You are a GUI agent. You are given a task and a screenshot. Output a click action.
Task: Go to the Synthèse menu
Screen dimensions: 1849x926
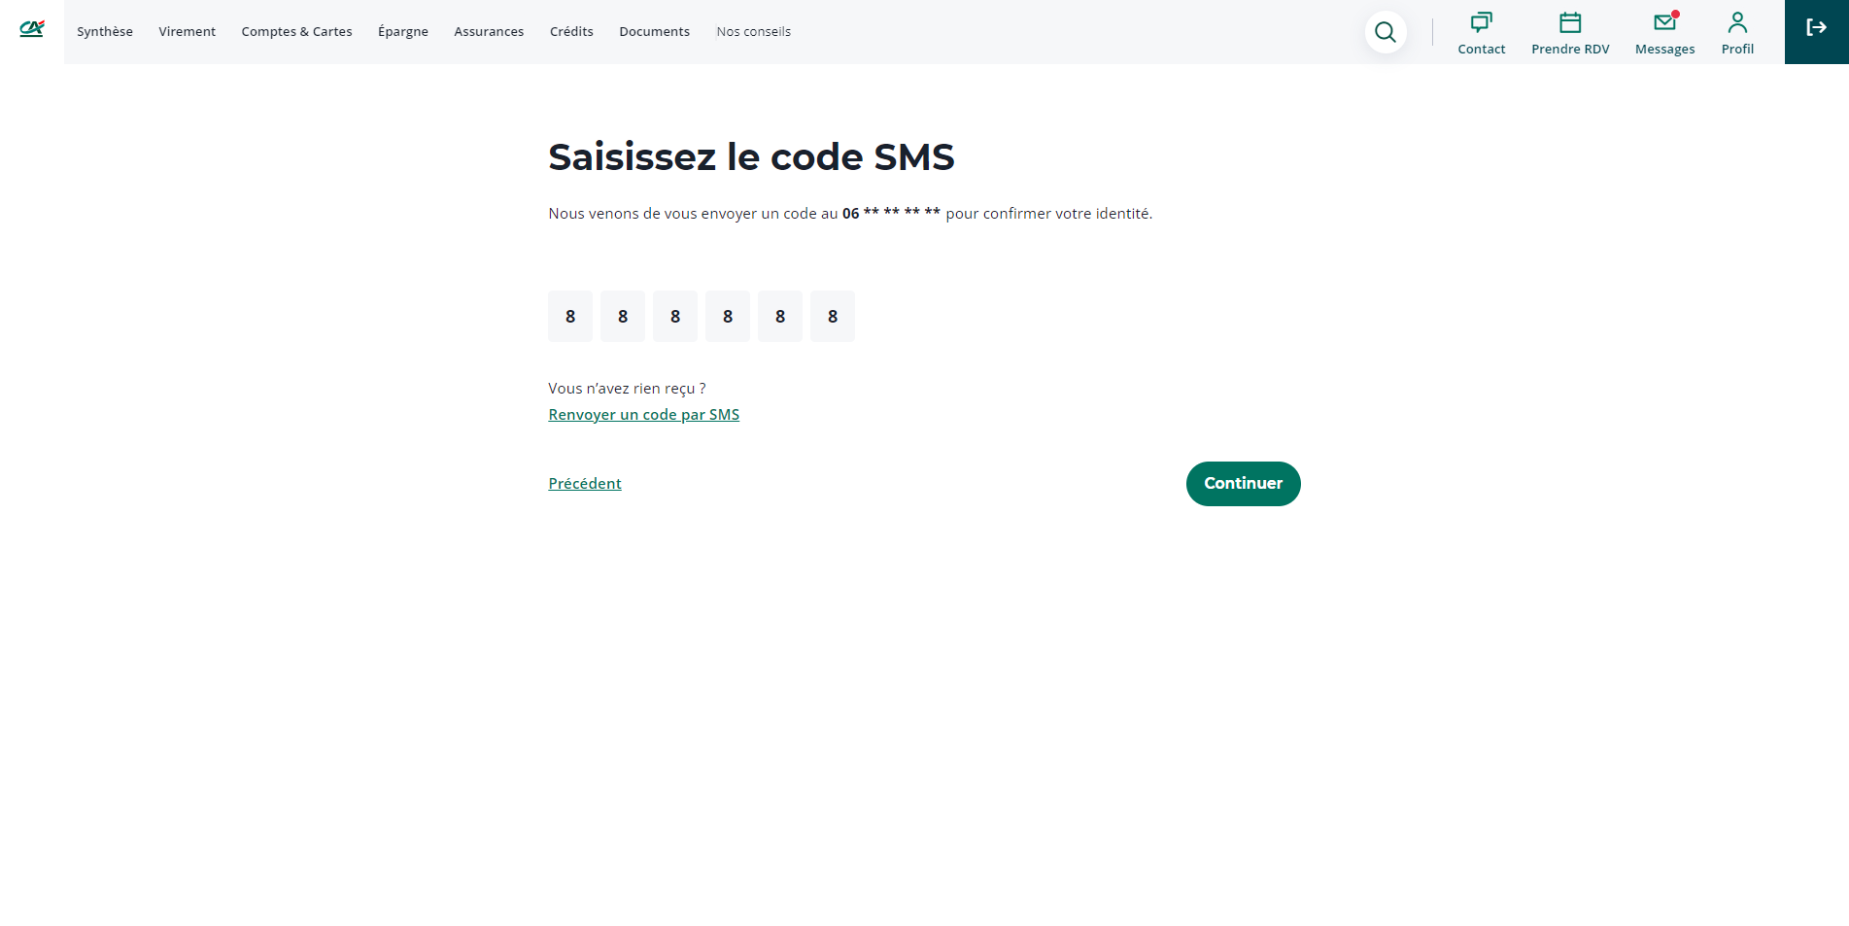pos(105,32)
